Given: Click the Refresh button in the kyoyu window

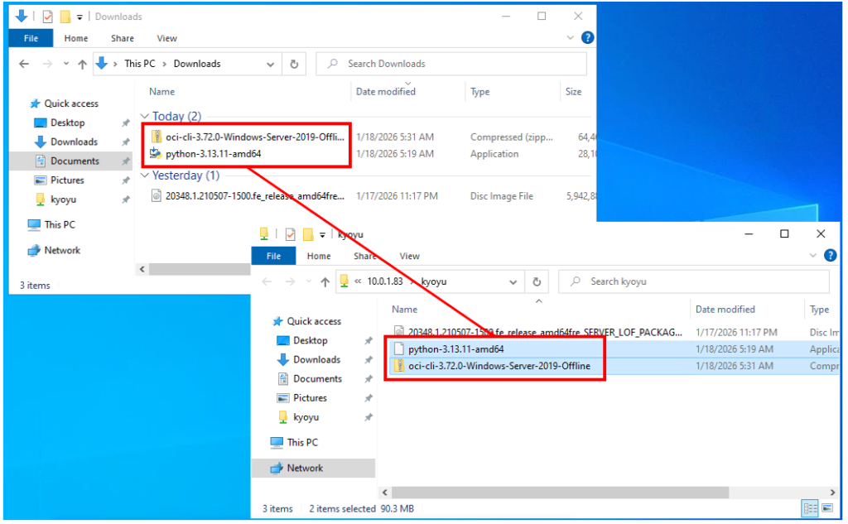Looking at the screenshot, I should coord(537,281).
